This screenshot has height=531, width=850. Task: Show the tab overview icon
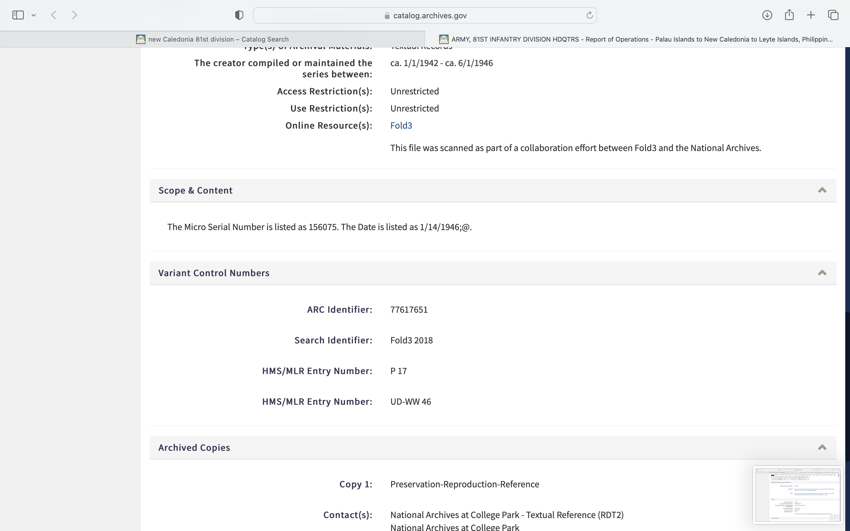(833, 15)
